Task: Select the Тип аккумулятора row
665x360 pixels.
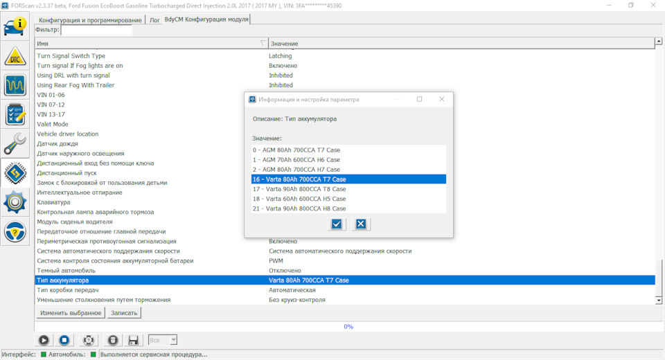Action: coord(345,280)
